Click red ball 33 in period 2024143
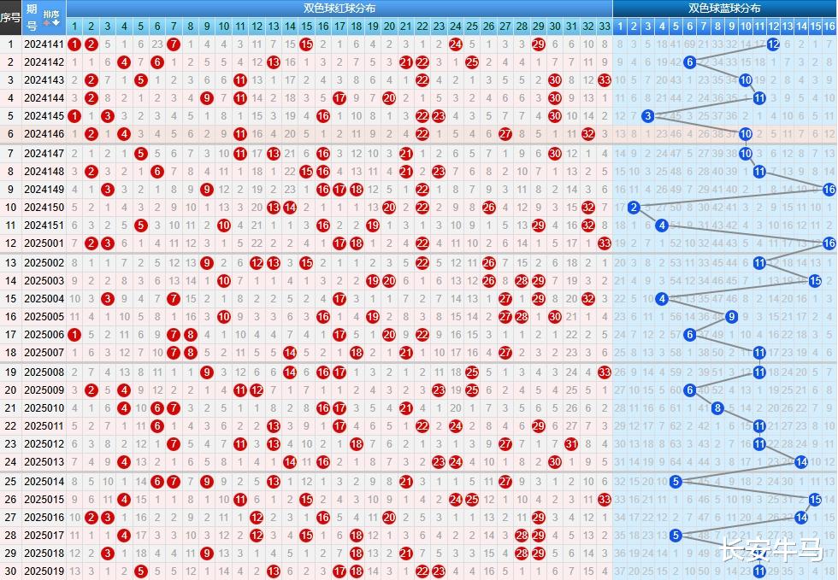Screen dimensions: 838x580 605,80
